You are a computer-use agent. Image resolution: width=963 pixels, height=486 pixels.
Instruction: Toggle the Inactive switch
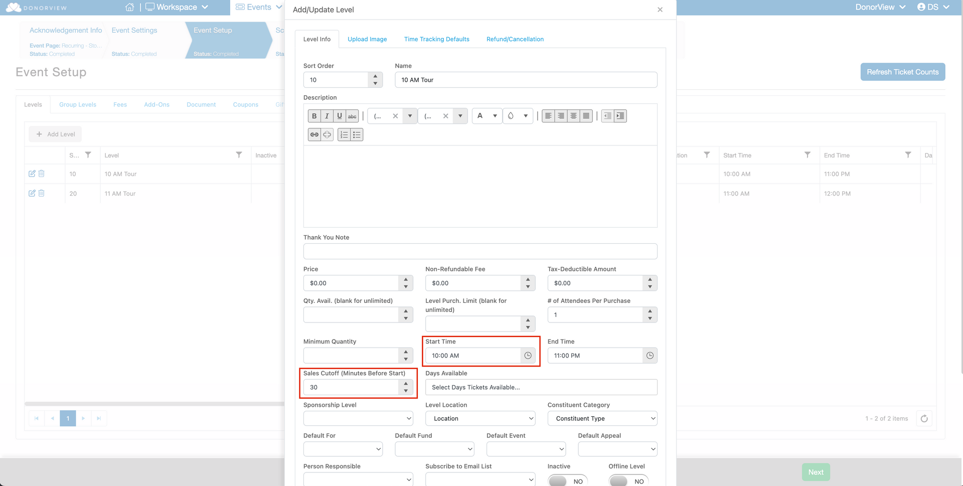568,481
